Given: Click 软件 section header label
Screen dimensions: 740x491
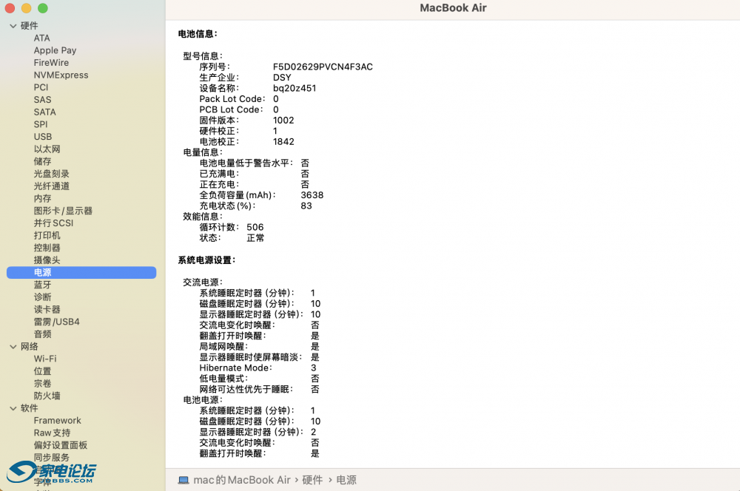Looking at the screenshot, I should pyautogui.click(x=30, y=408).
